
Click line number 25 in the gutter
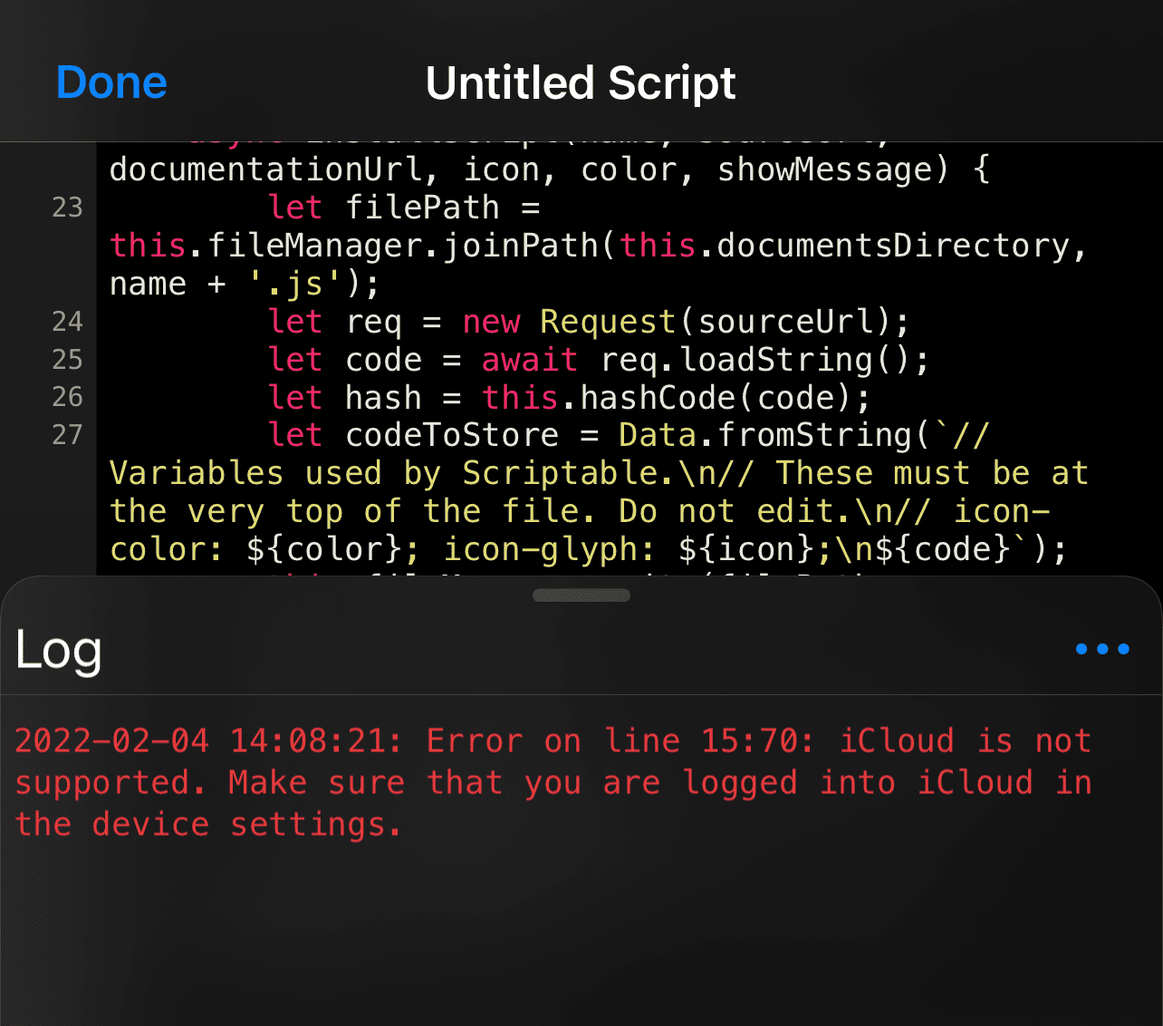(x=68, y=360)
